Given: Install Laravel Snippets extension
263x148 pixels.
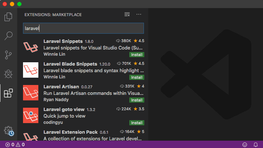Looking at the screenshot, I should coord(137,55).
